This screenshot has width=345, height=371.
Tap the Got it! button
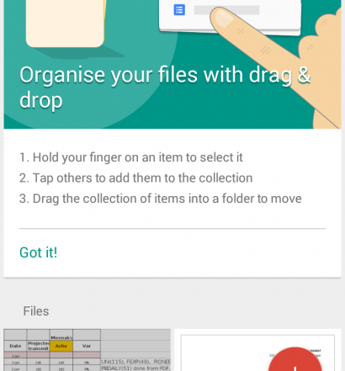(39, 252)
